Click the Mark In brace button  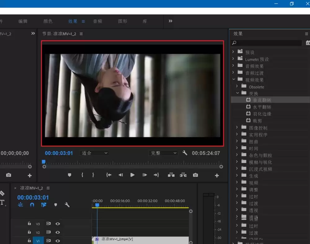[82, 175]
